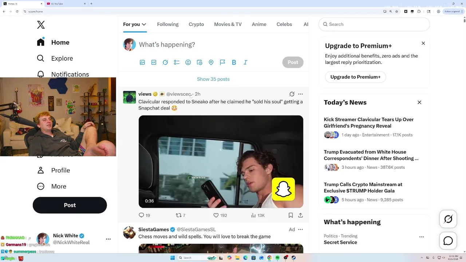Switch to the YouTube browser tab

click(x=66, y=4)
